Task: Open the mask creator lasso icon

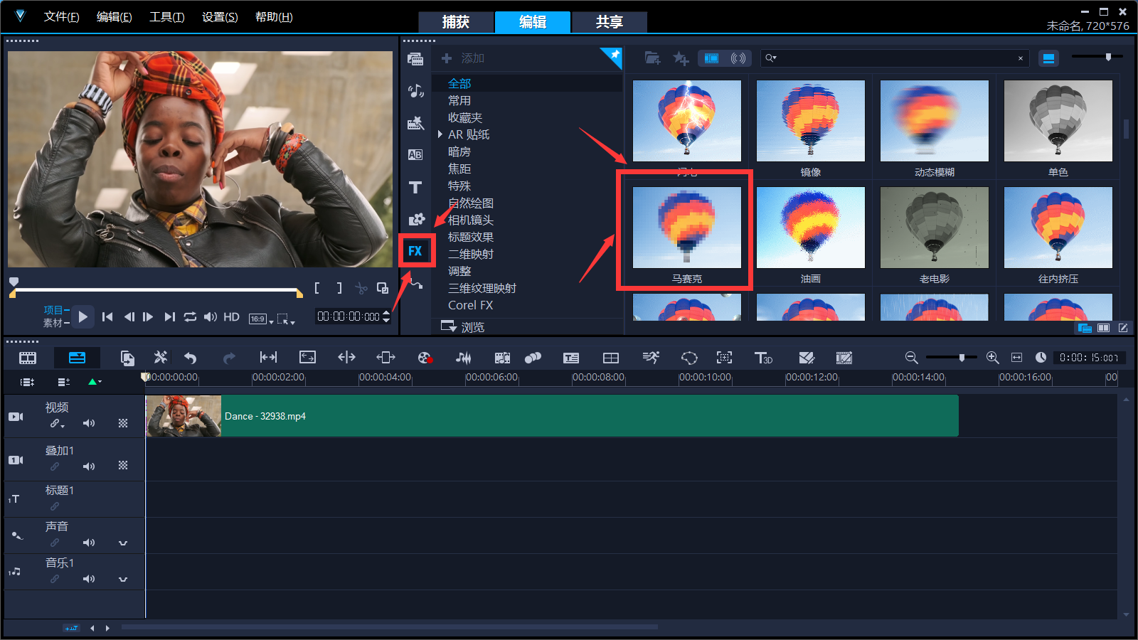Action: pos(689,358)
